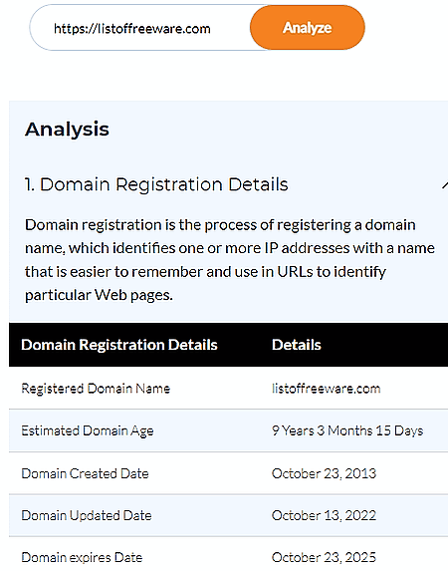Collapse the Domain Registration Details section arrow
The image size is (448, 571).
click(445, 185)
